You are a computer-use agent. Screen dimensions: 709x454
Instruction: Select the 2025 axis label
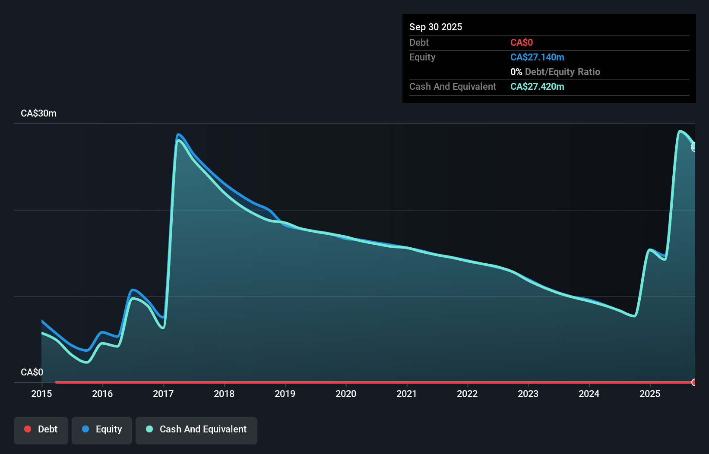pyautogui.click(x=650, y=394)
